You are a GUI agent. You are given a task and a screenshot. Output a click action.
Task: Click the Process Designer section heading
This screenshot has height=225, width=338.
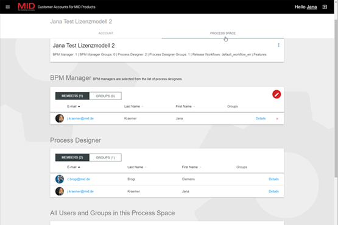(x=76, y=140)
